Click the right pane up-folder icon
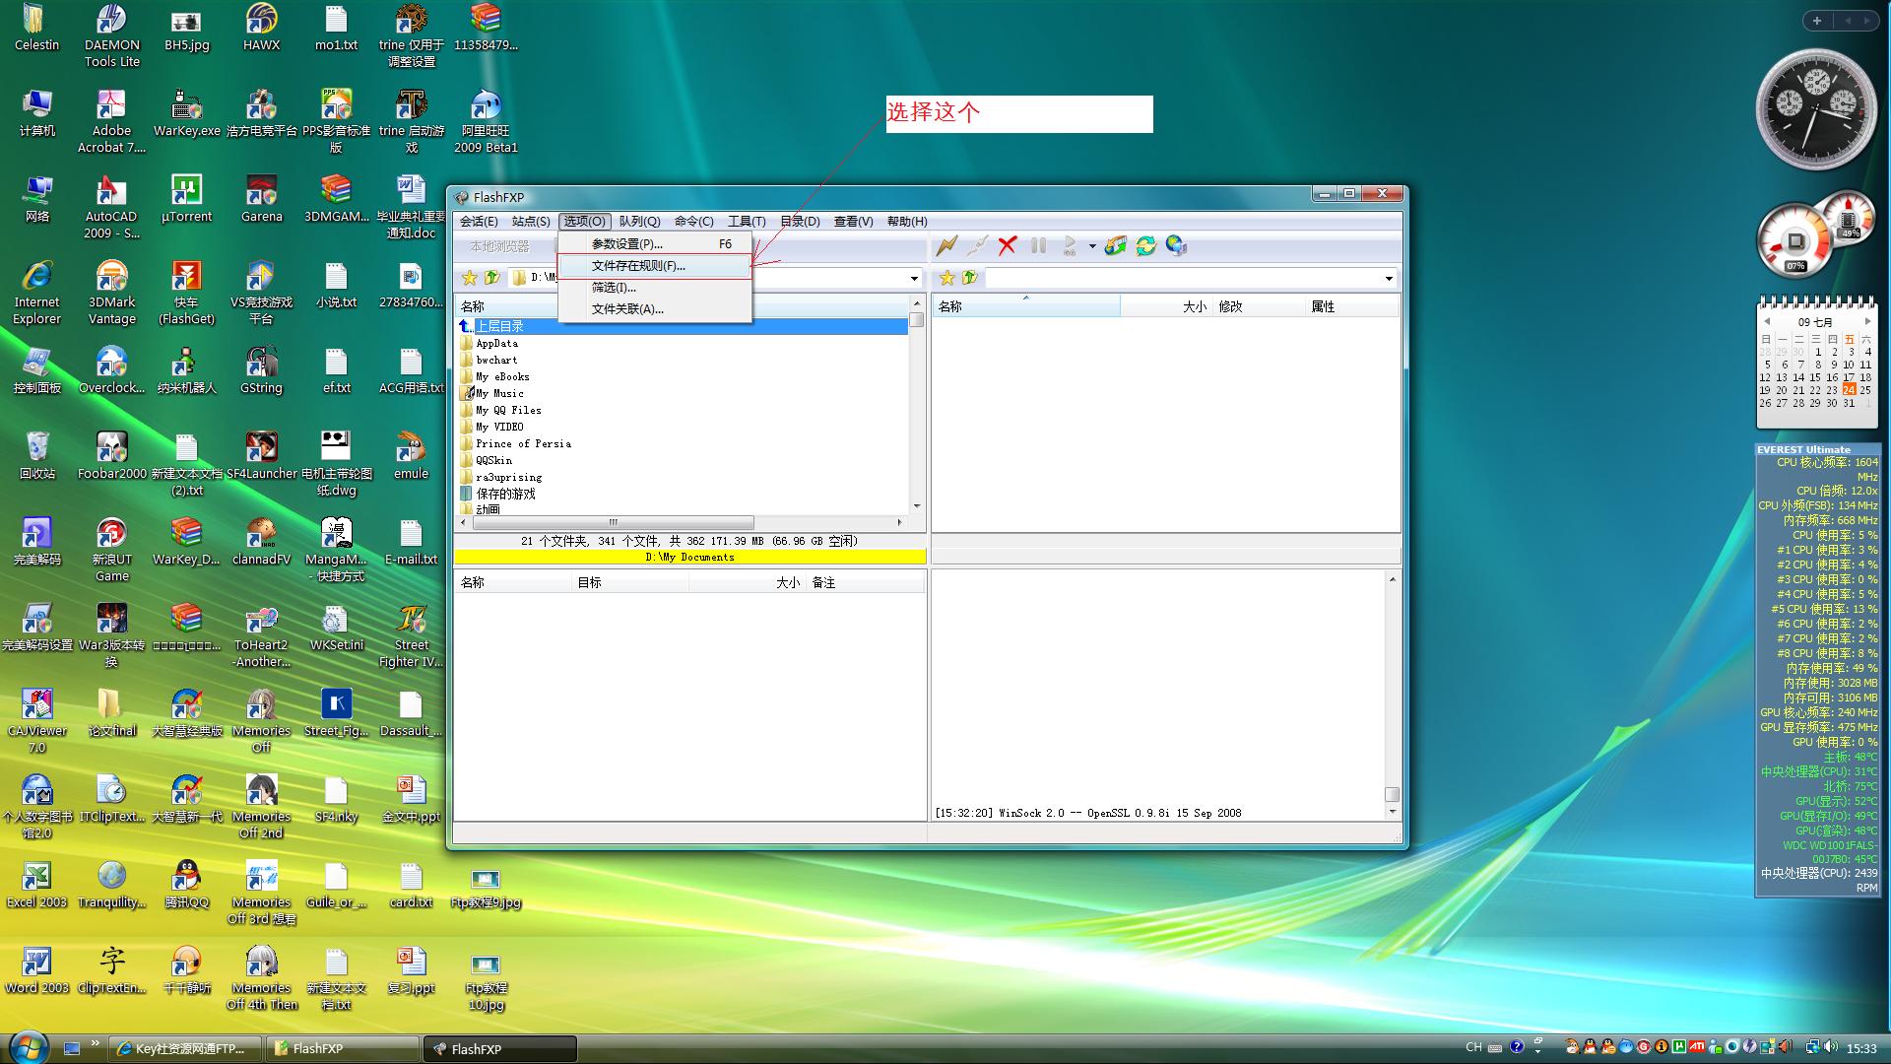Screen dimensions: 1891x1064 point(969,278)
